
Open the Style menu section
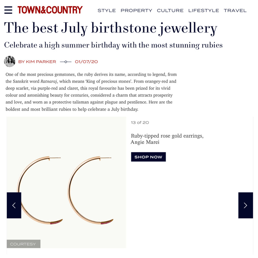pos(107,11)
